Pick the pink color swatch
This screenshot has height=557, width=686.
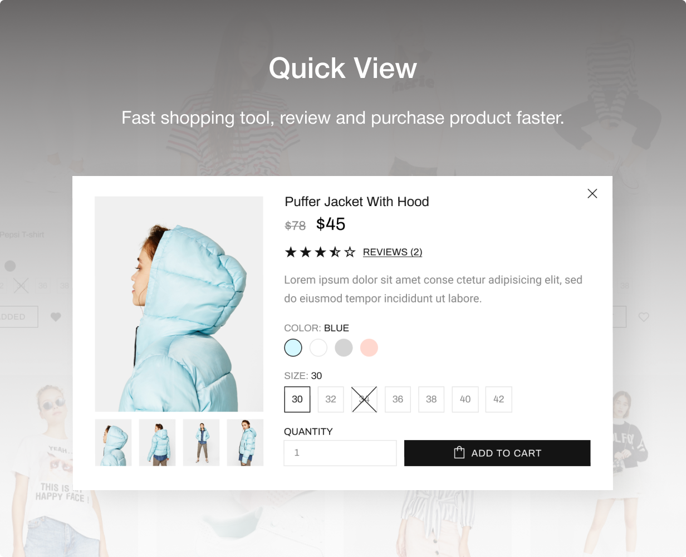click(x=369, y=348)
